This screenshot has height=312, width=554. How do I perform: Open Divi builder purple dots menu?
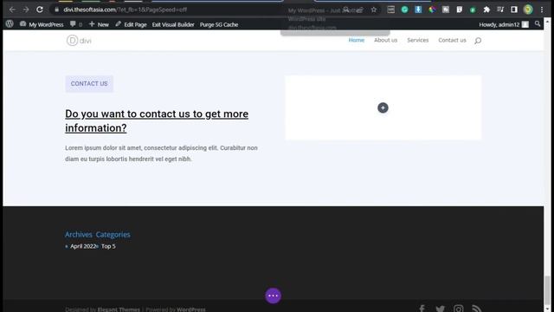[274, 296]
